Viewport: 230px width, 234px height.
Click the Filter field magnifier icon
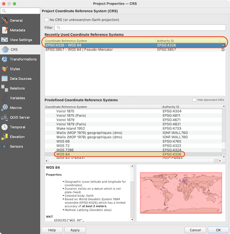pos(58,27)
